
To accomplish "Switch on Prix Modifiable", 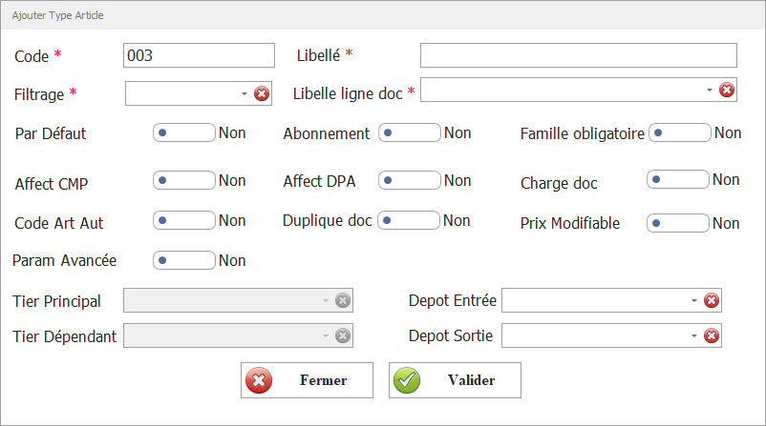I will 678,223.
